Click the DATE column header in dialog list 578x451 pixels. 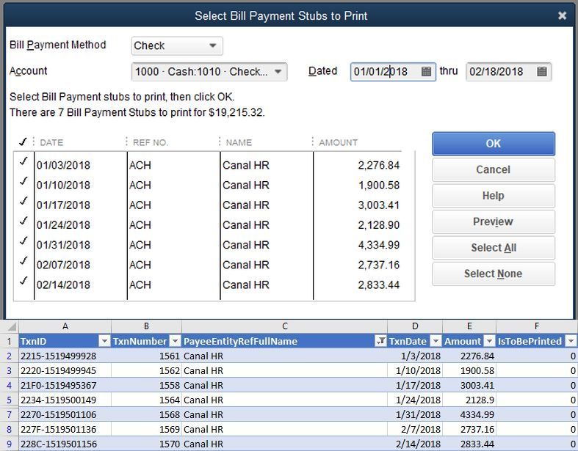click(x=51, y=142)
